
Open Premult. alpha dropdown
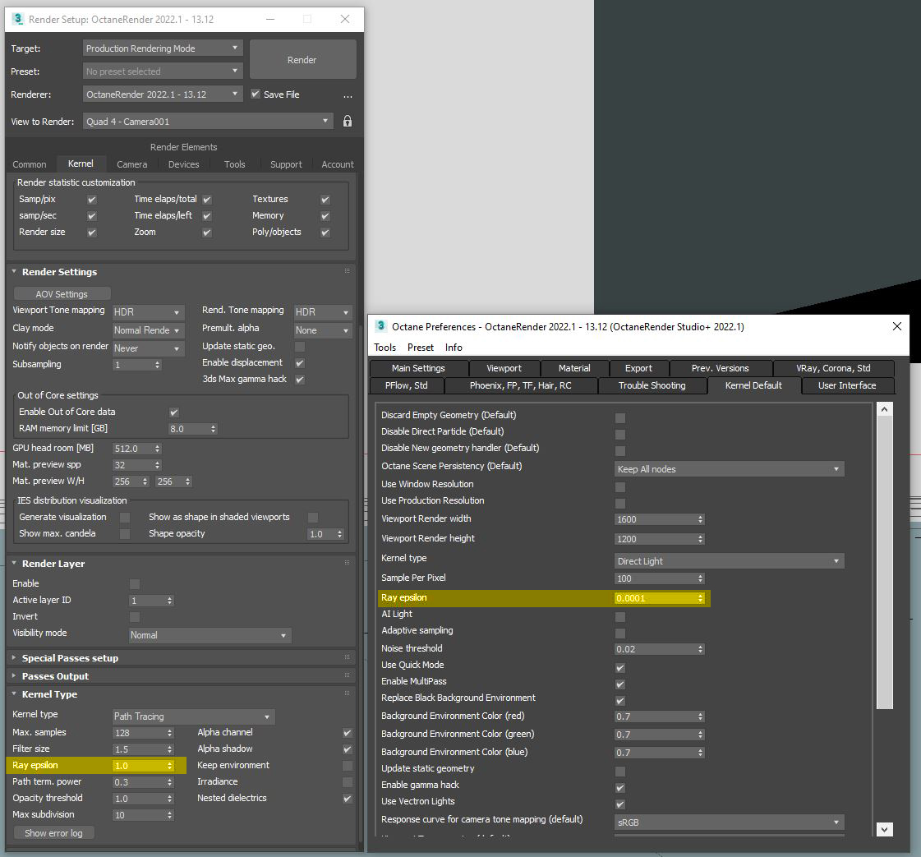(x=322, y=330)
